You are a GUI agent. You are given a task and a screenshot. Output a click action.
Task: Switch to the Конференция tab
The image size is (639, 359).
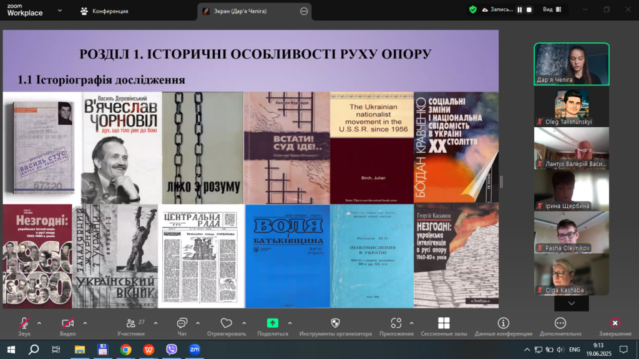click(x=105, y=11)
